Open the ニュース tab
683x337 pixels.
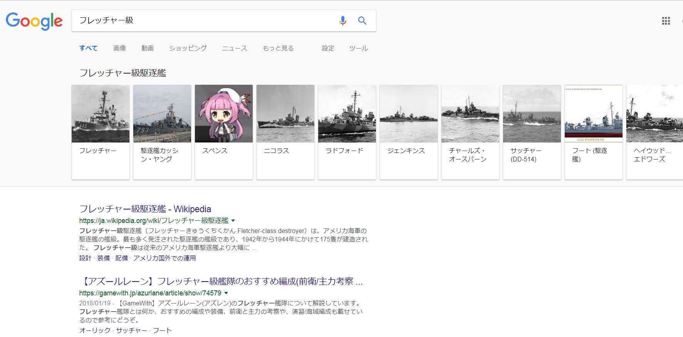[235, 48]
